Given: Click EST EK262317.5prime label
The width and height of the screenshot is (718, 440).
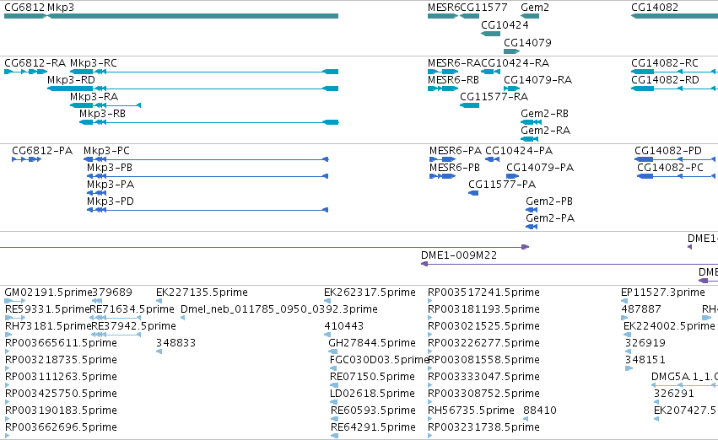Looking at the screenshot, I should (370, 292).
